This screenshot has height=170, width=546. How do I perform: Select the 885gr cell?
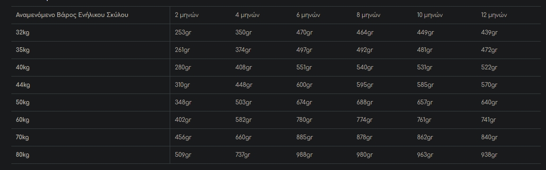[305, 137]
